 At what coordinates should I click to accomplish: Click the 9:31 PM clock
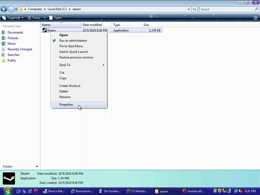pos(250,191)
